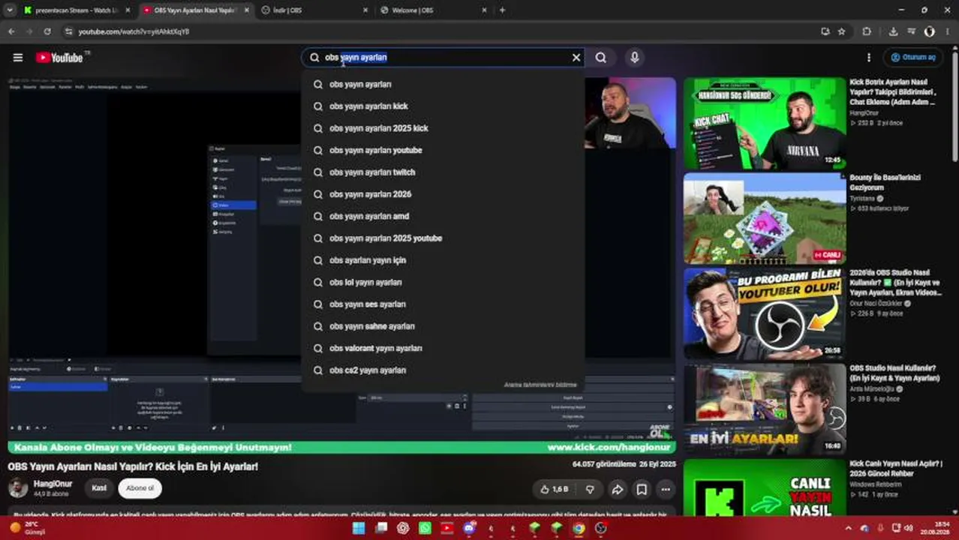Screen dimensions: 959x540
Task: Open the browser profile avatar
Action: 930,31
